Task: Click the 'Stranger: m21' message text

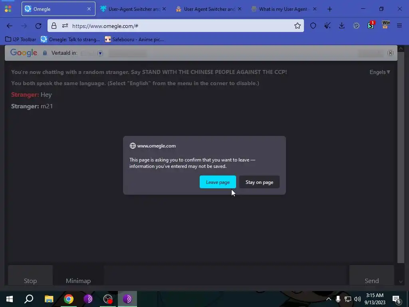Action: click(x=32, y=106)
